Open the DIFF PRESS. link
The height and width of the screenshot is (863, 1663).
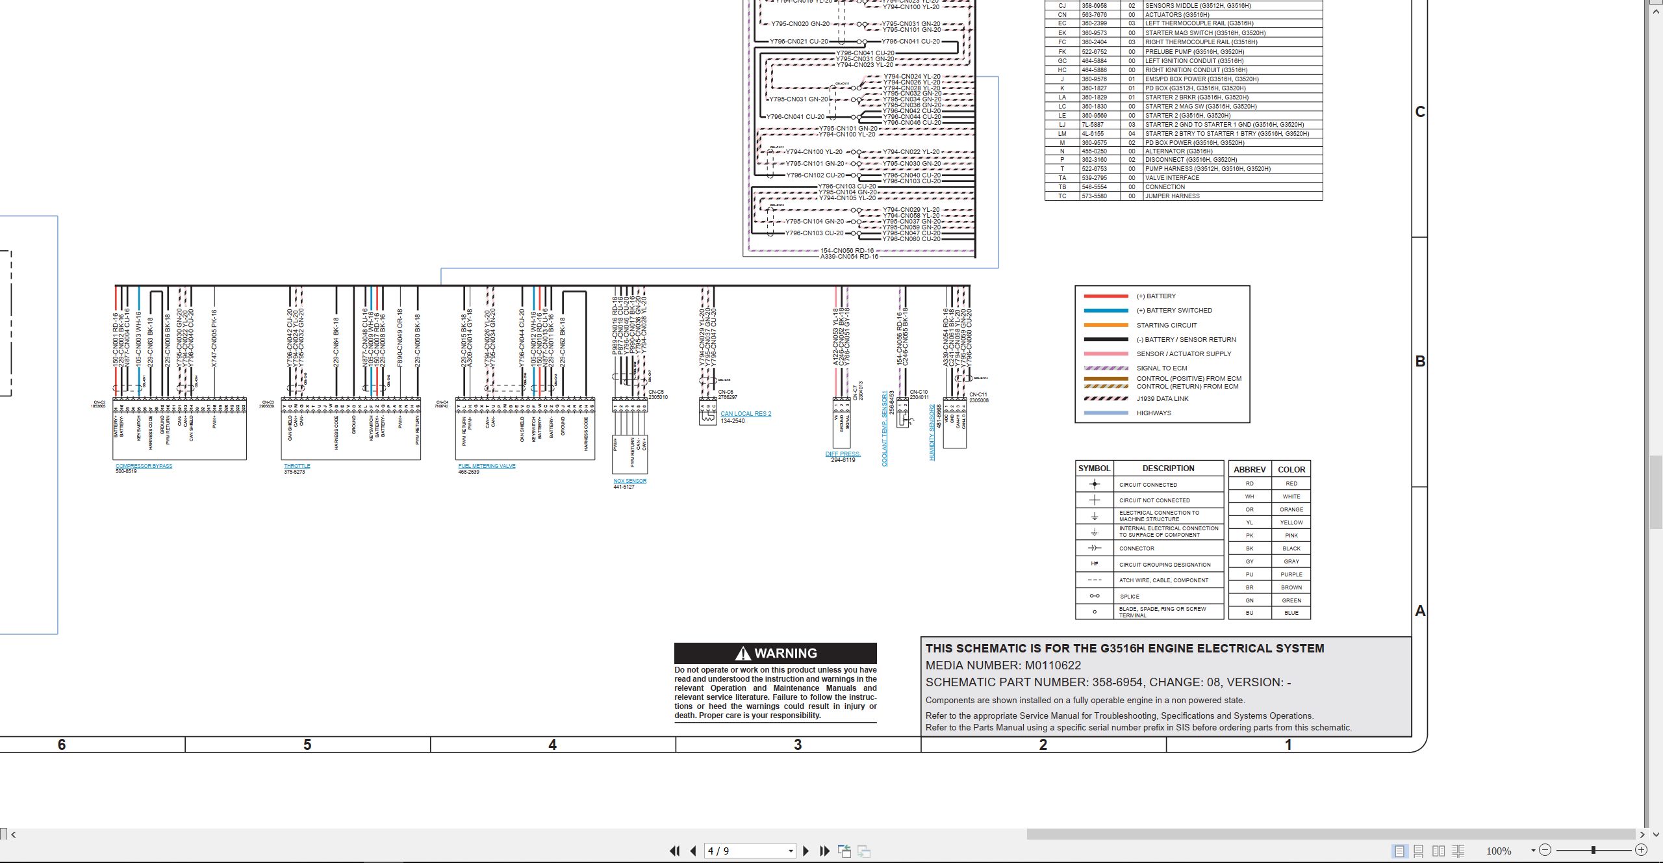coord(843,454)
